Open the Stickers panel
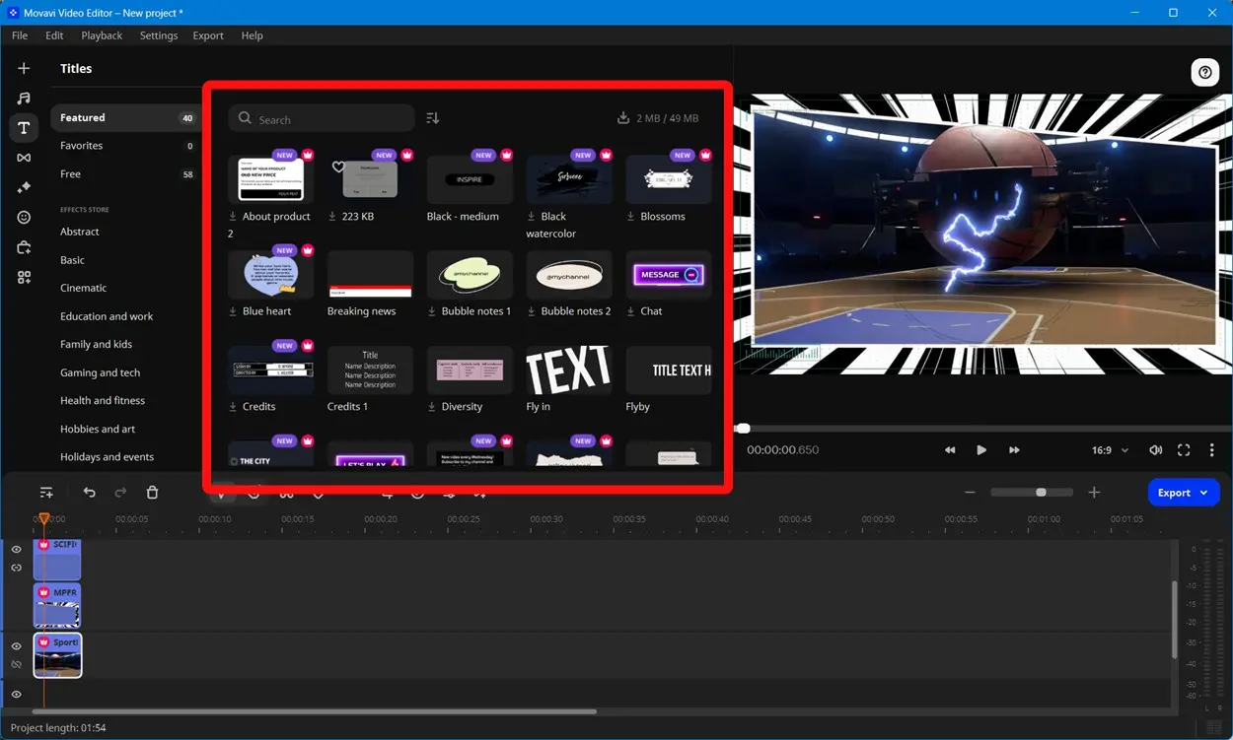 (24, 217)
